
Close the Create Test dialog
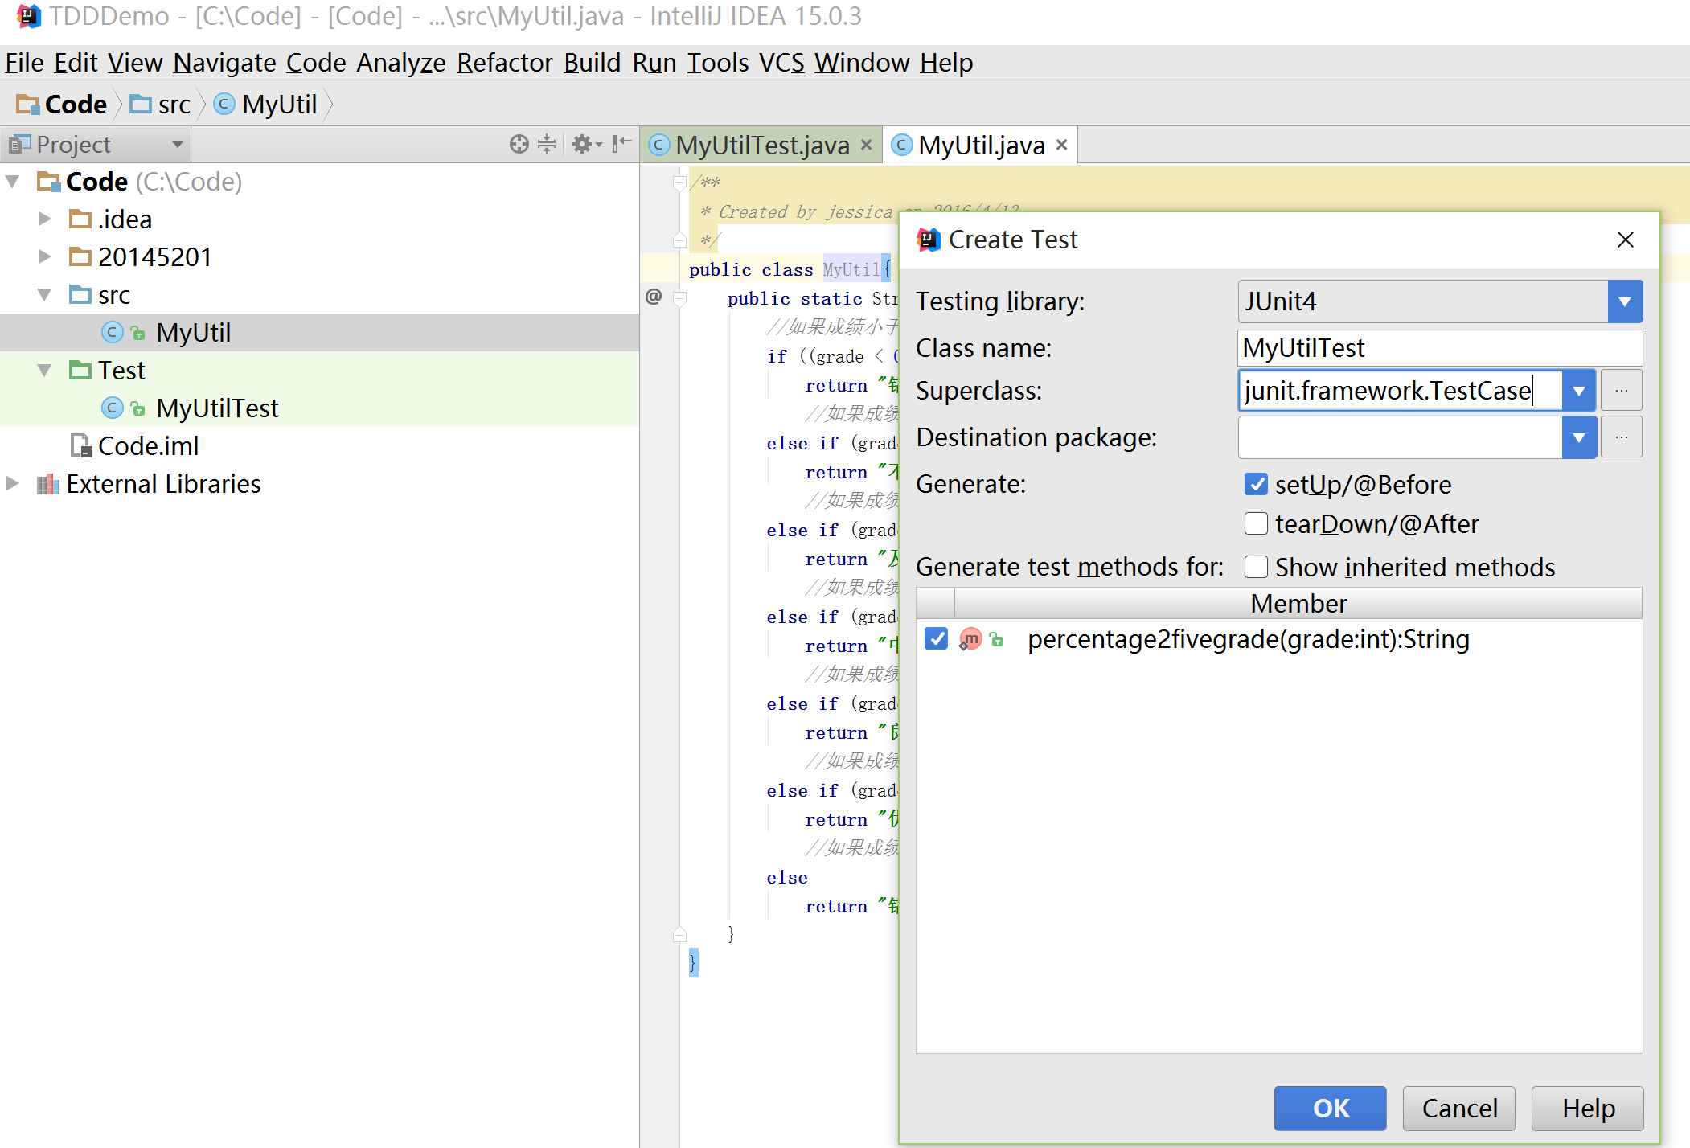click(x=1625, y=240)
